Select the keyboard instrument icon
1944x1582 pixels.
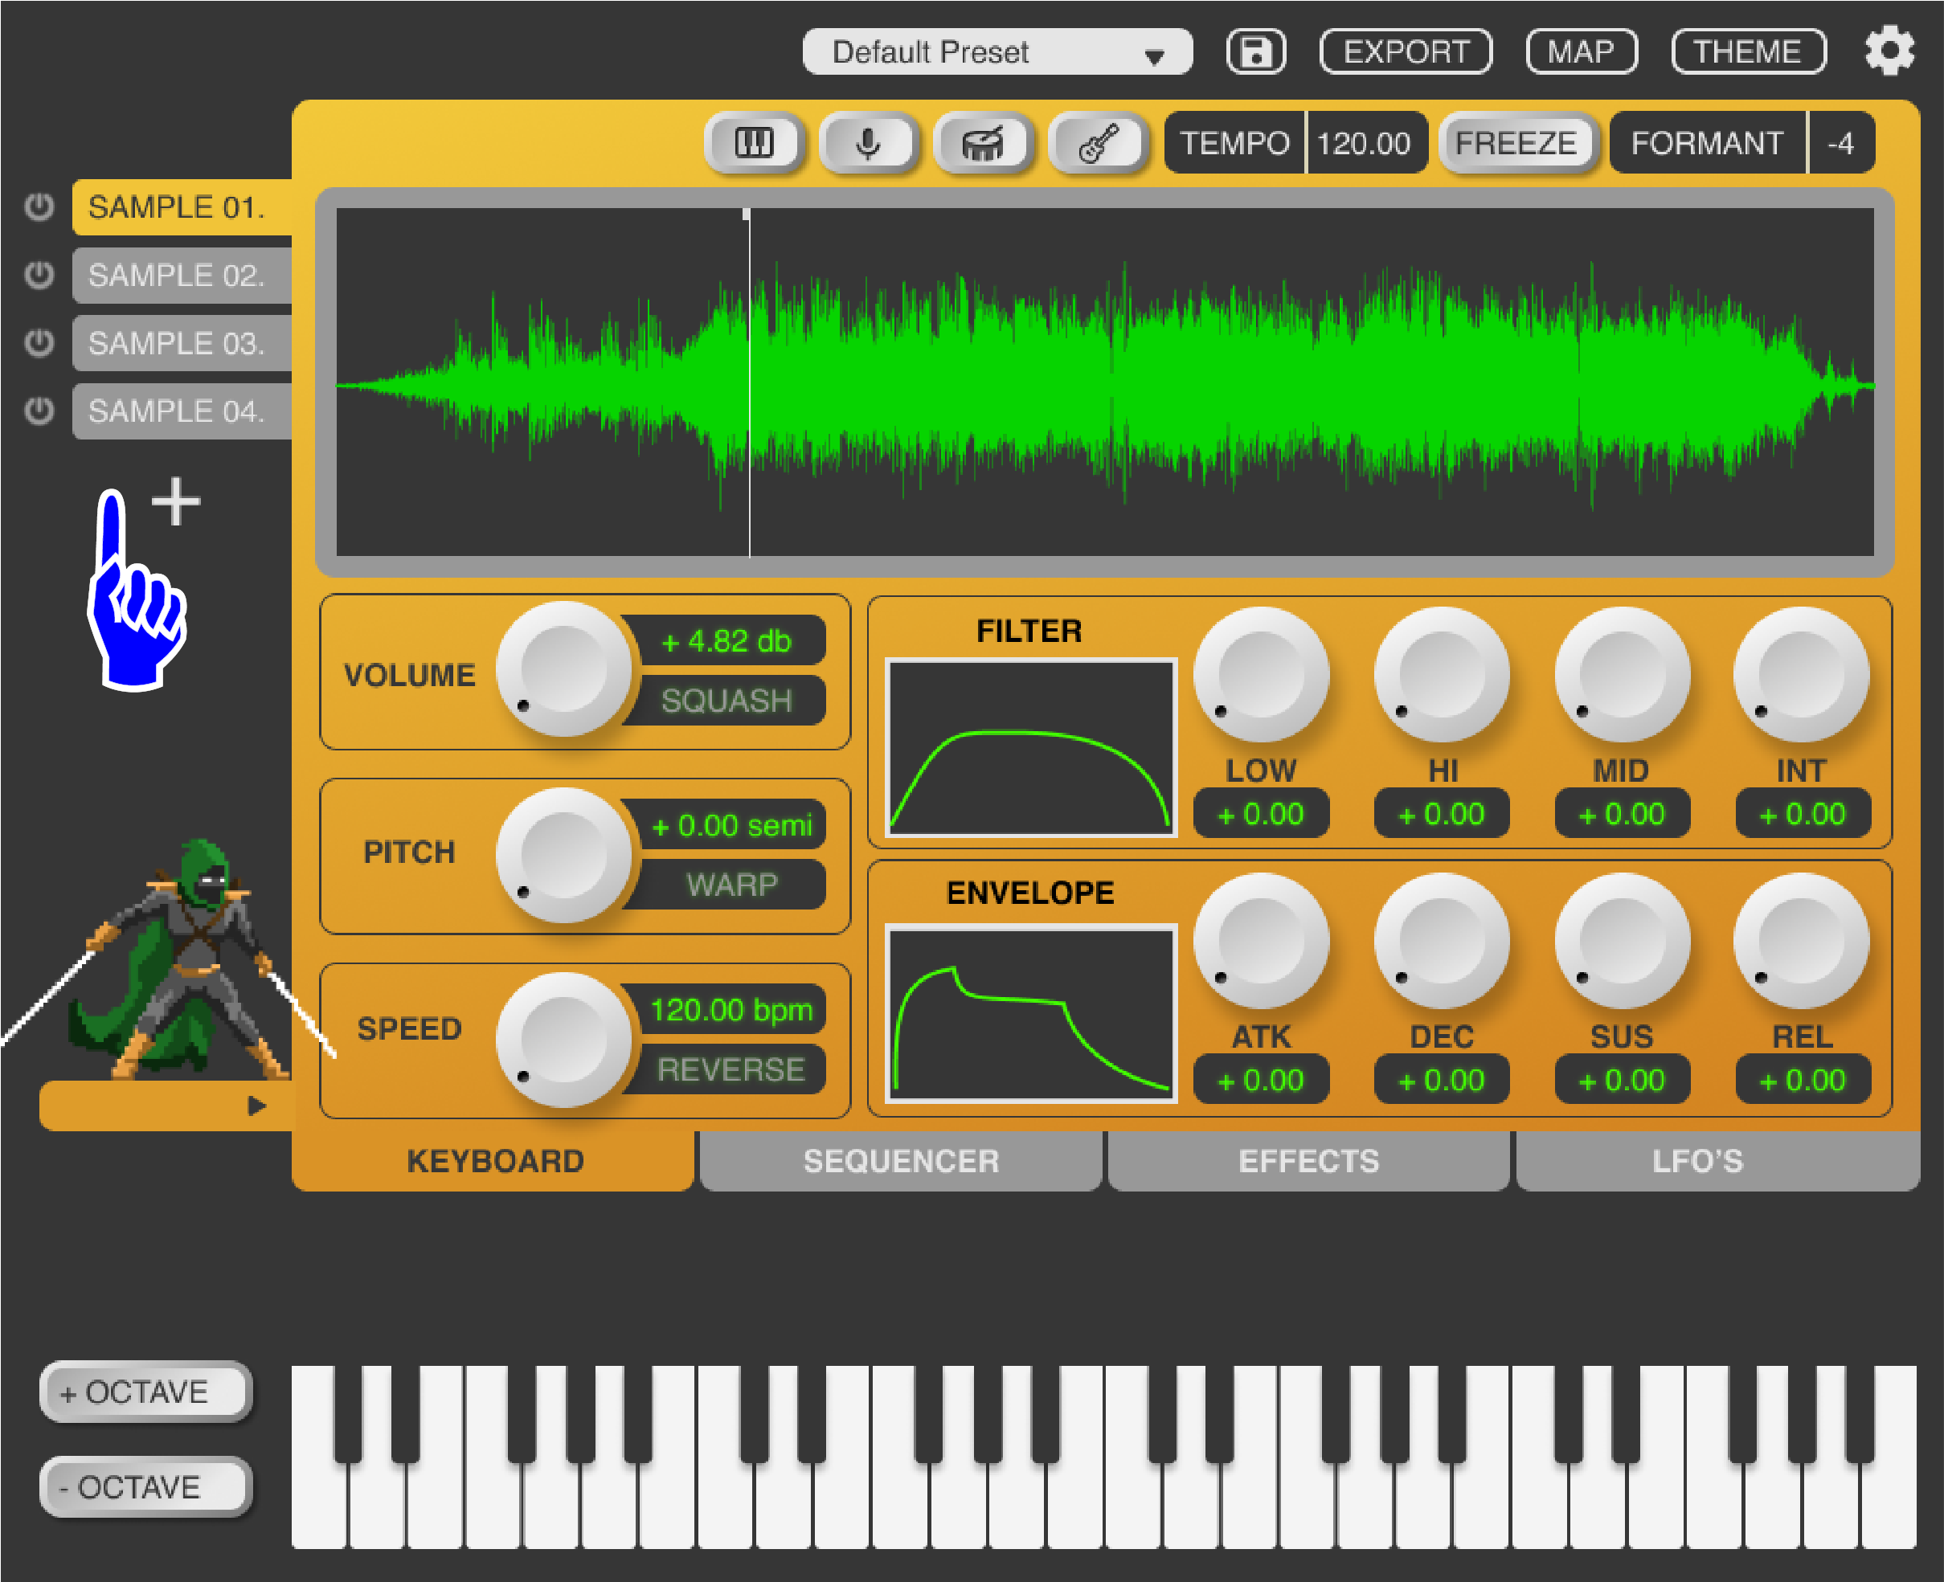(x=753, y=142)
